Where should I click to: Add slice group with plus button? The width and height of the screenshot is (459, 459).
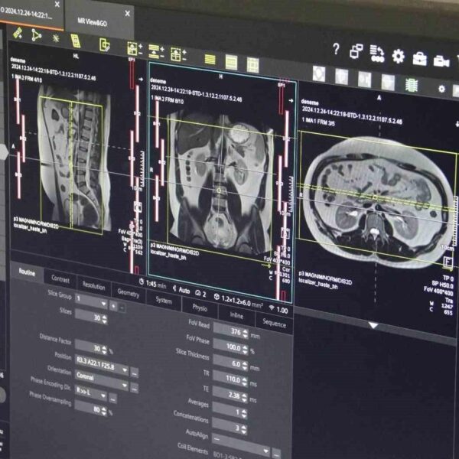click(113, 306)
